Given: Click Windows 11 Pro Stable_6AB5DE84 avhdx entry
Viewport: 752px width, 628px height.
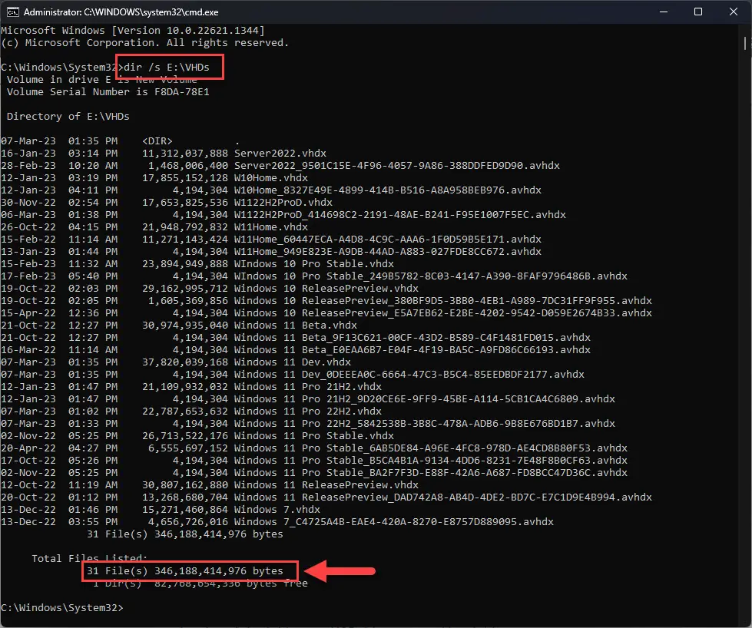Looking at the screenshot, I should click(x=431, y=448).
